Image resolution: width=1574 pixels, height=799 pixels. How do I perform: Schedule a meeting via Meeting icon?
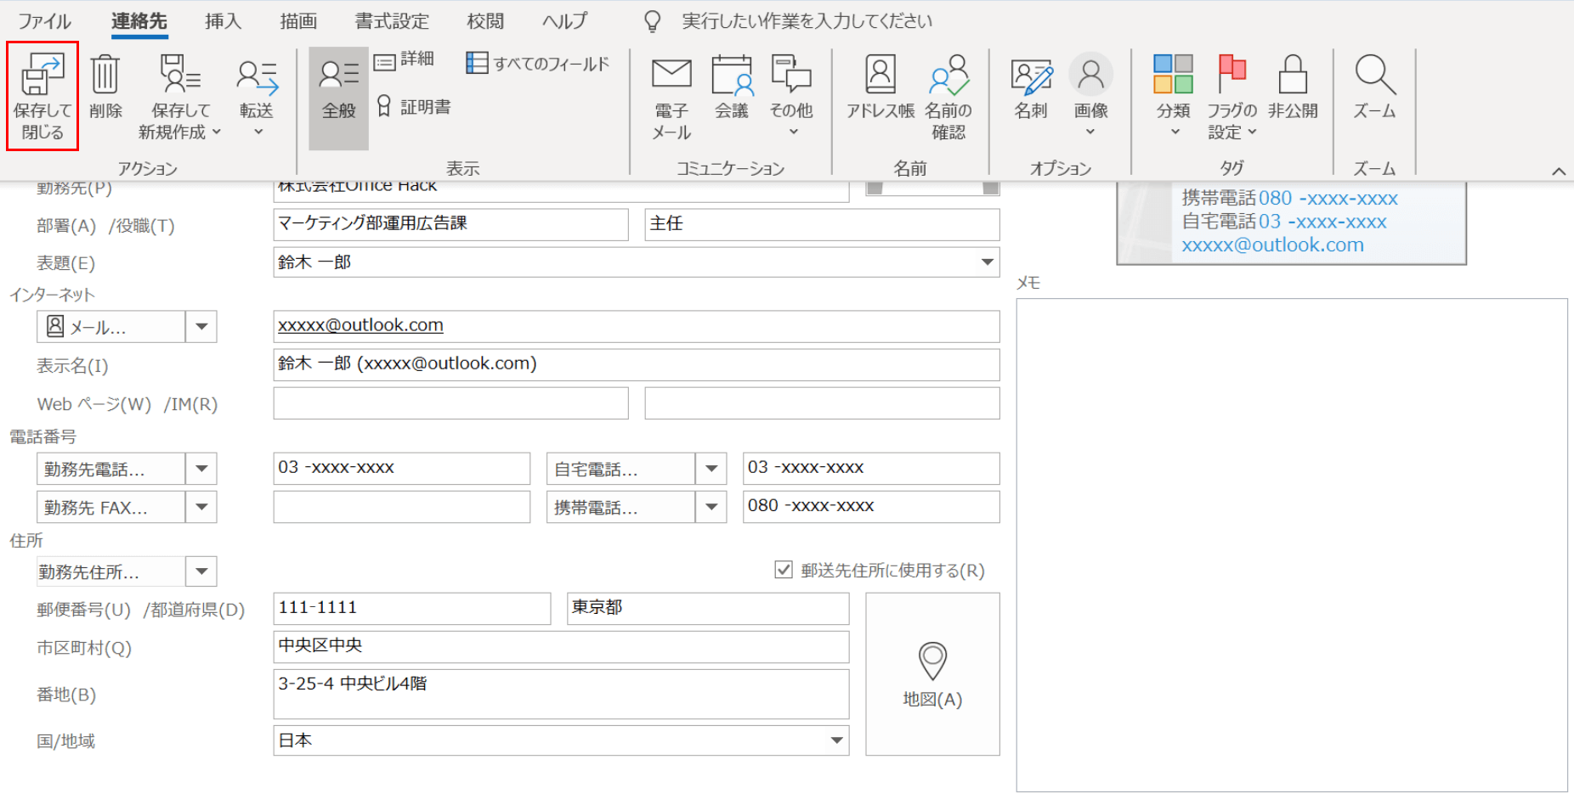pyautogui.click(x=731, y=76)
